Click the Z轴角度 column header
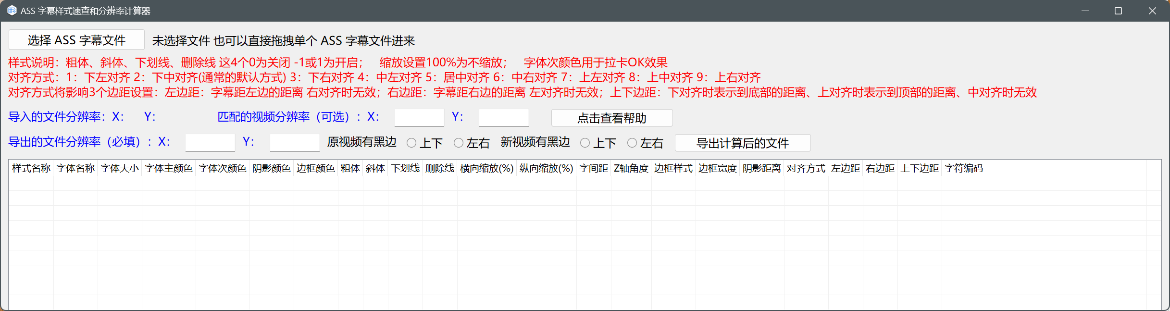This screenshot has width=1170, height=311. (631, 168)
